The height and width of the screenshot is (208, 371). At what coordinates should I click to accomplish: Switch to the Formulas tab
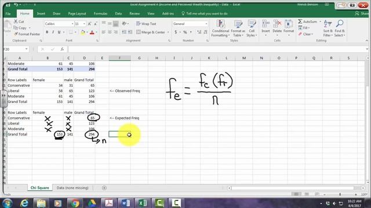click(x=100, y=14)
